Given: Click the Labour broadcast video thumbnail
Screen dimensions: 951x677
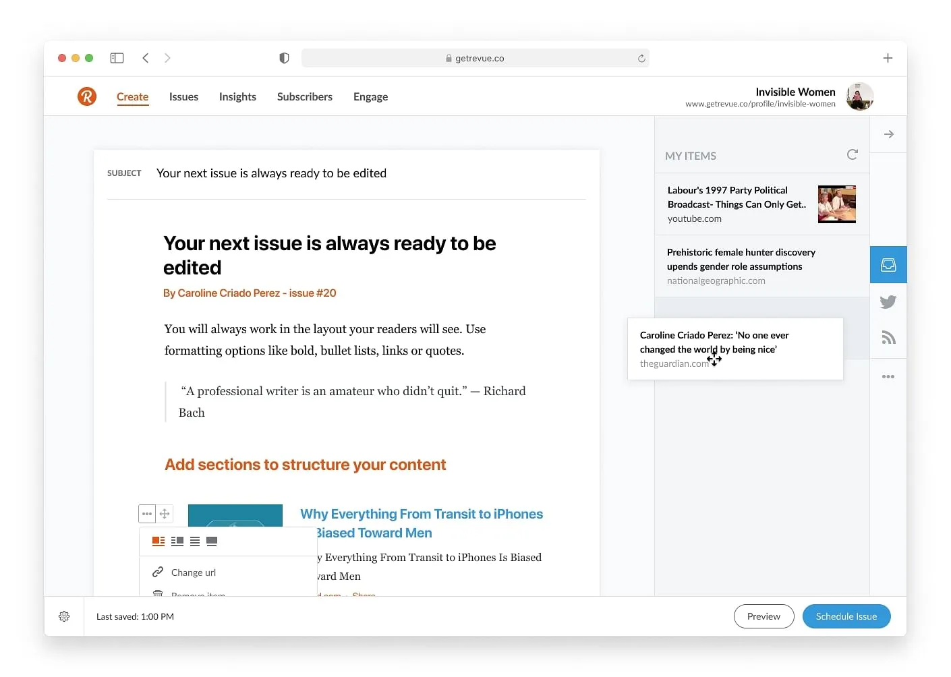Looking at the screenshot, I should click(x=837, y=204).
